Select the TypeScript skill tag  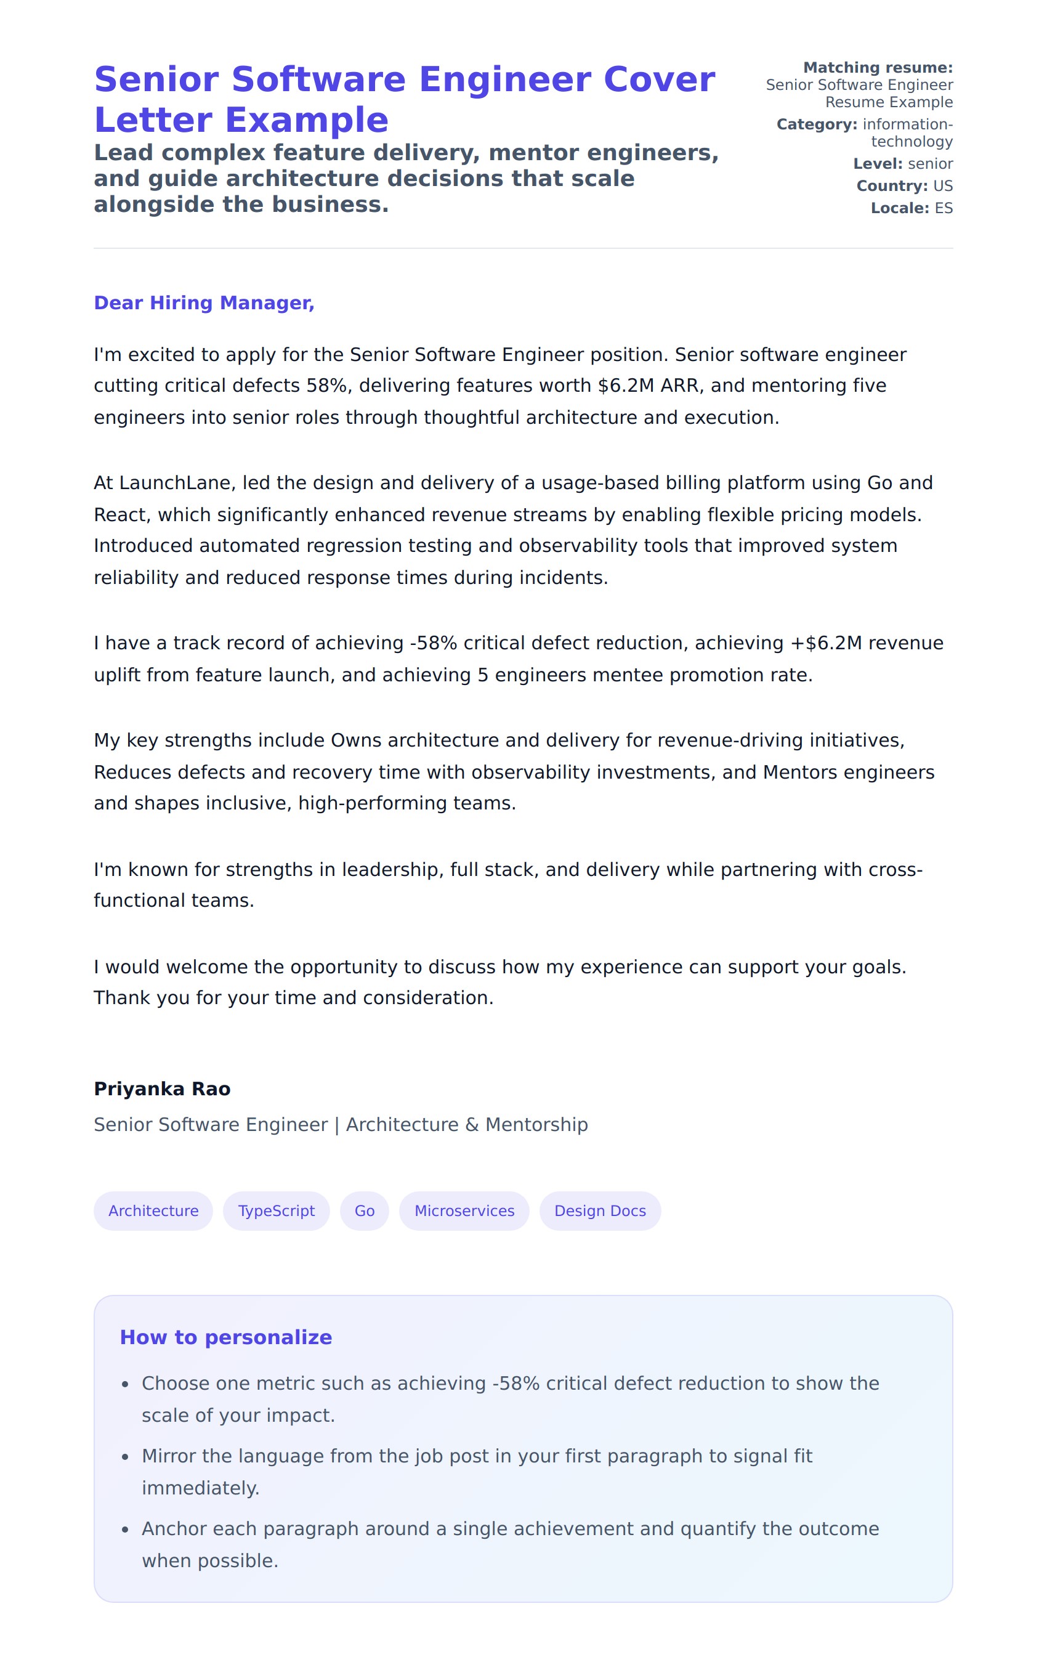[276, 1210]
